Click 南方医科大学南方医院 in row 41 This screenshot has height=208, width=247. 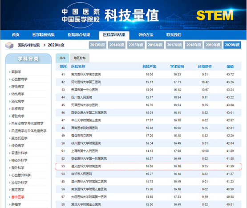(x=86, y=75)
